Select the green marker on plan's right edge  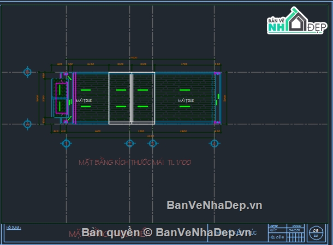(218, 97)
